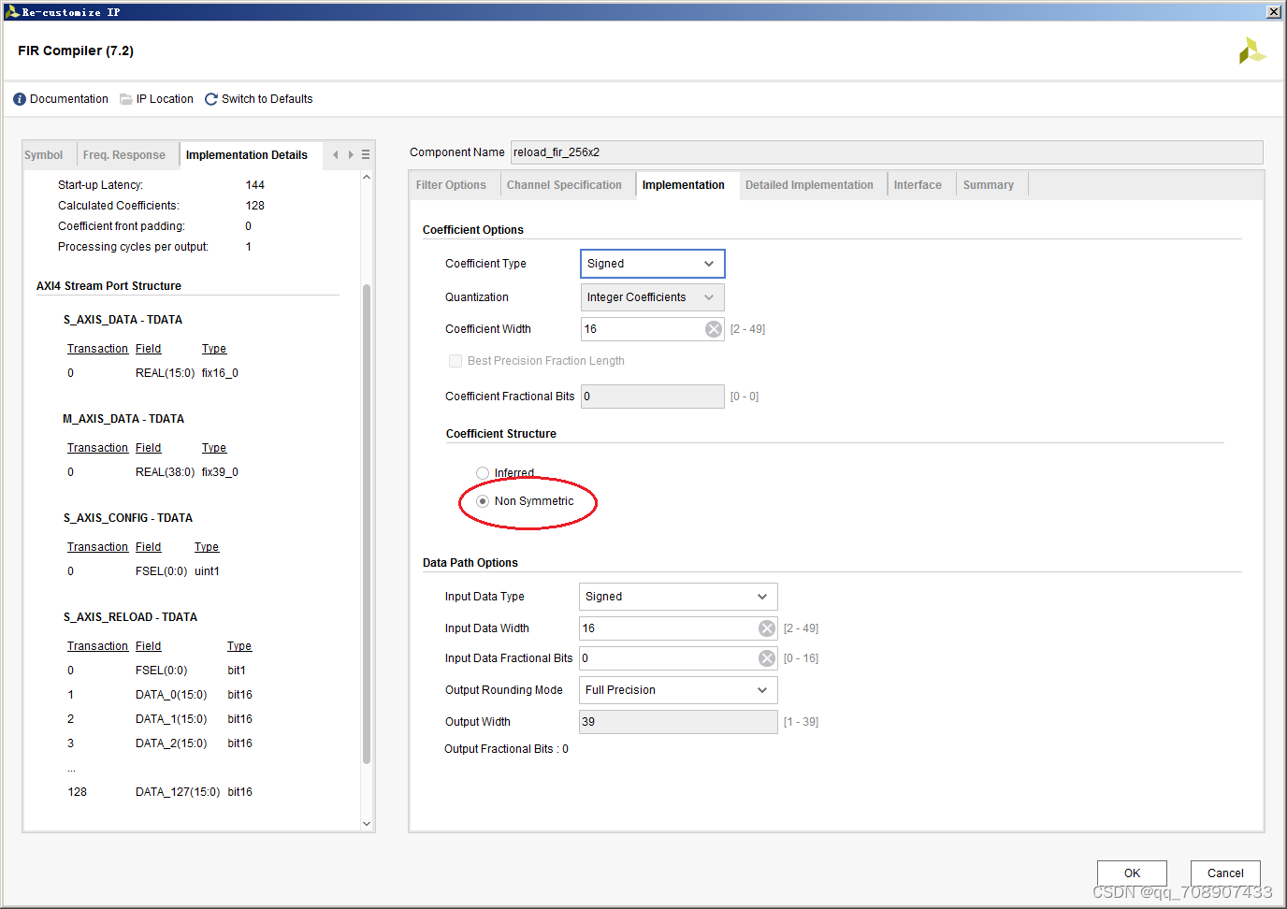Open the Summary tab
Screen dimensions: 1287x909
(x=989, y=185)
